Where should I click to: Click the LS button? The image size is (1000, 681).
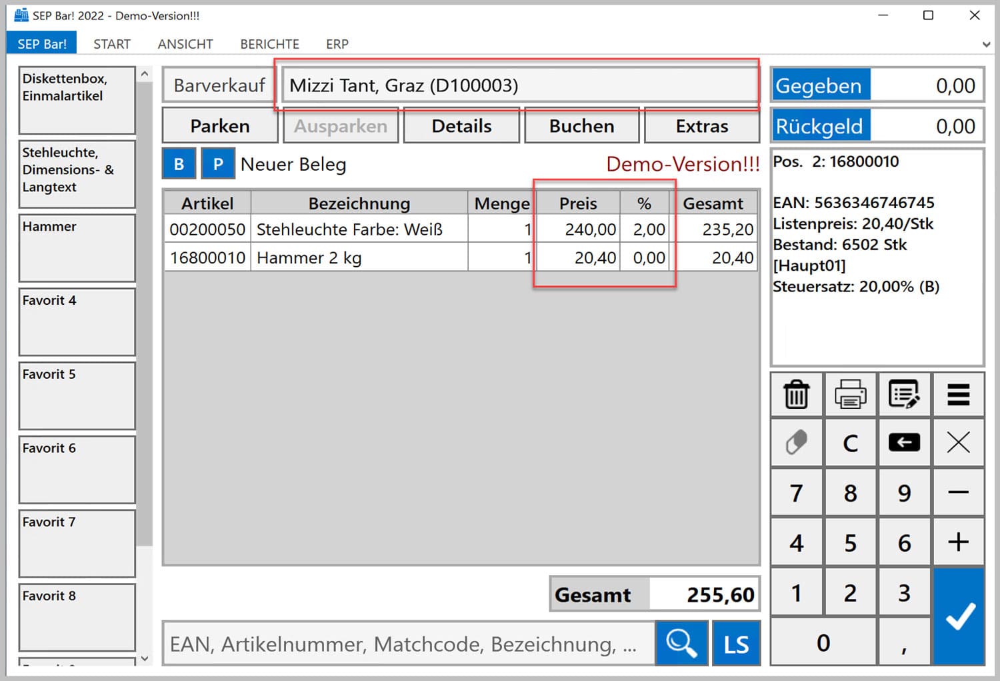coord(736,644)
